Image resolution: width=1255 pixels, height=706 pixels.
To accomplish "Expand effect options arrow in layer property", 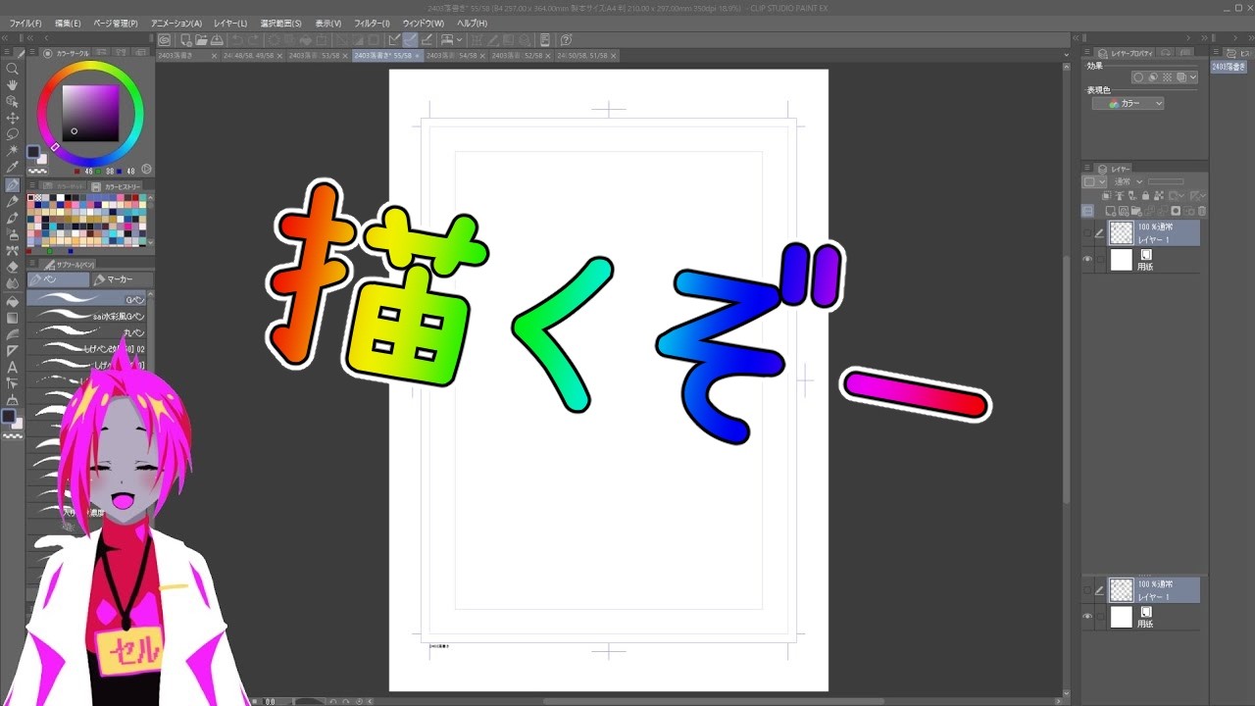I will (1193, 77).
